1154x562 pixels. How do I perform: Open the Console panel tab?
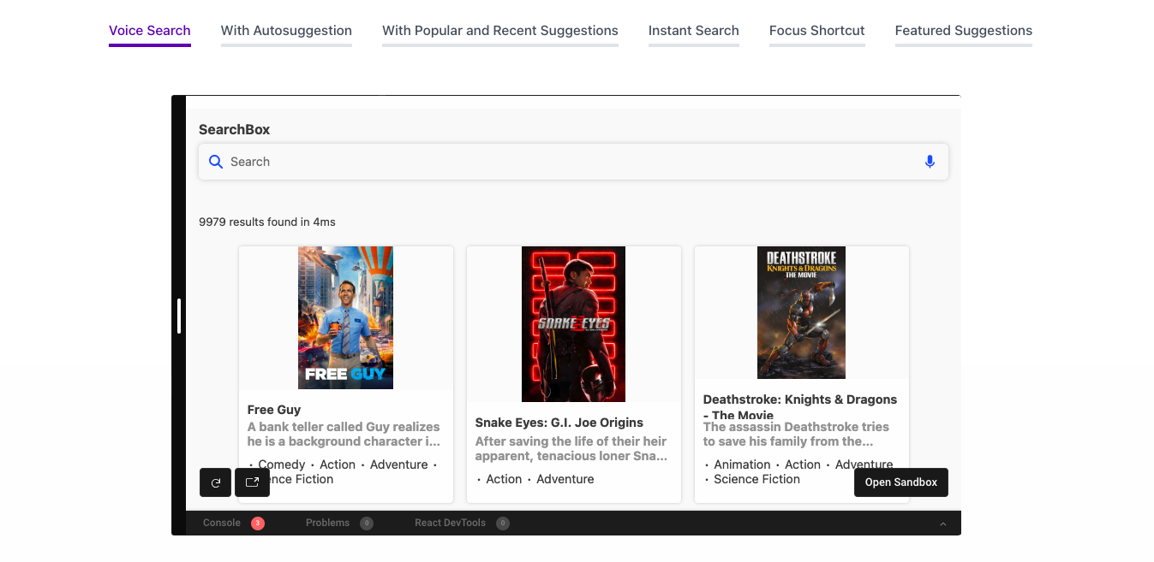coord(222,523)
